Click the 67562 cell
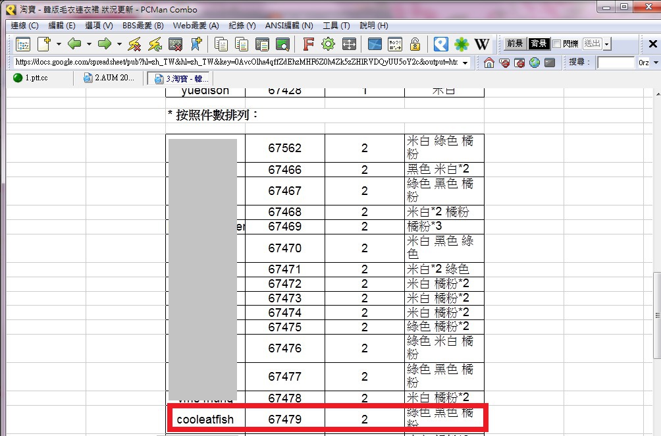Screen dimensions: 661x436 tap(285, 148)
